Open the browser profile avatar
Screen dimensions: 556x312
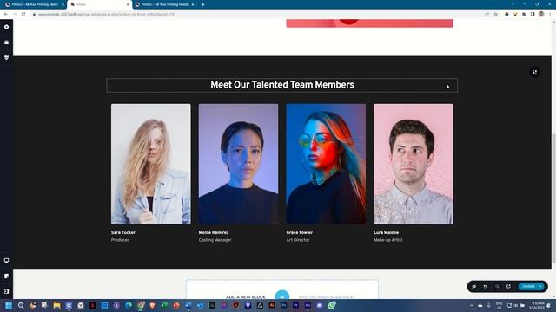click(541, 14)
